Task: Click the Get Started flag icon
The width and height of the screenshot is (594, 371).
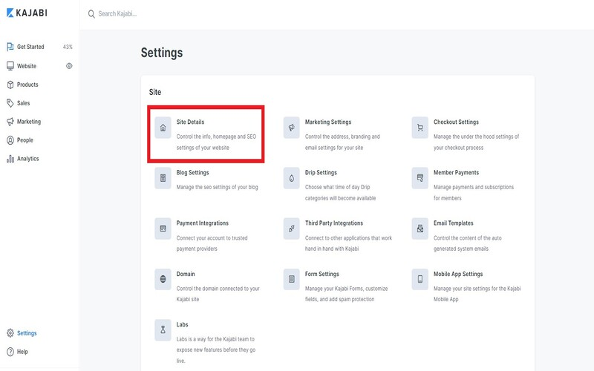Action: pos(10,47)
